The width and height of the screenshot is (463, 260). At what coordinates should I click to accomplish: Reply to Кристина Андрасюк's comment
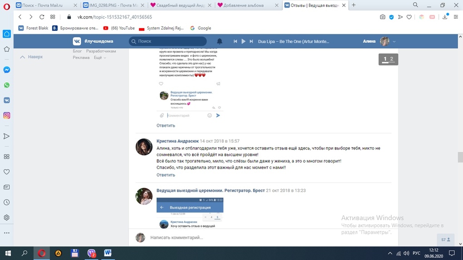tap(166, 175)
